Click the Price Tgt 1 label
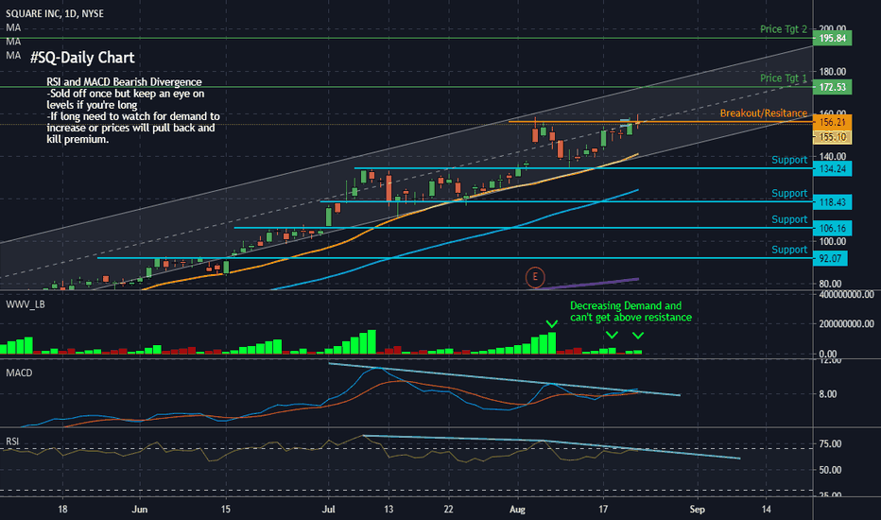881x520 pixels. point(784,78)
